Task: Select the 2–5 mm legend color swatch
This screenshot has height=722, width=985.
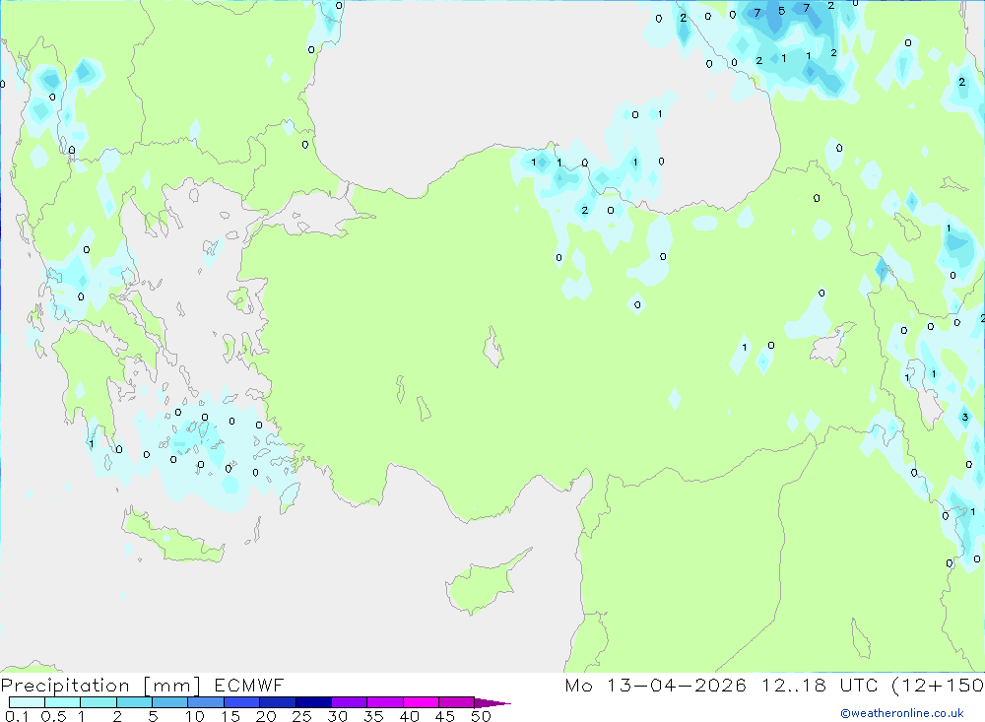Action: [134, 702]
